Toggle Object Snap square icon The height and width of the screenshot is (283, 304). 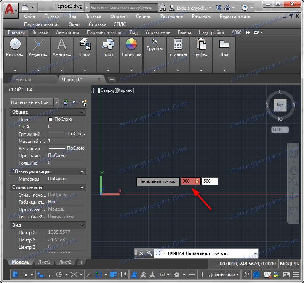tap(99, 275)
